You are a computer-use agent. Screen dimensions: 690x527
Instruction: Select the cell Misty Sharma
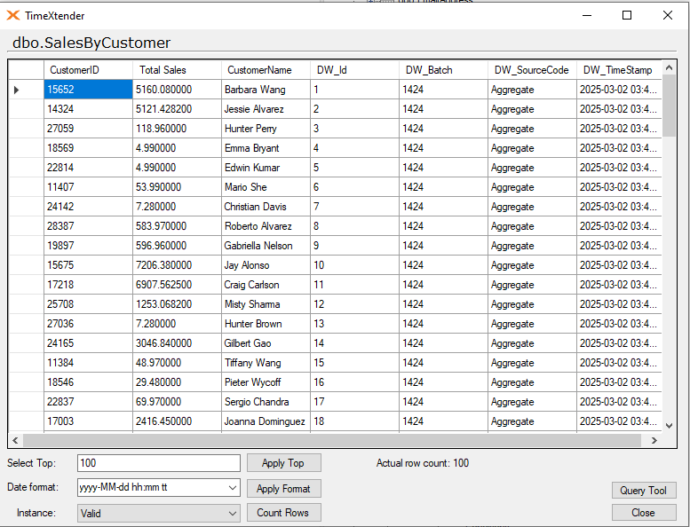(266, 304)
